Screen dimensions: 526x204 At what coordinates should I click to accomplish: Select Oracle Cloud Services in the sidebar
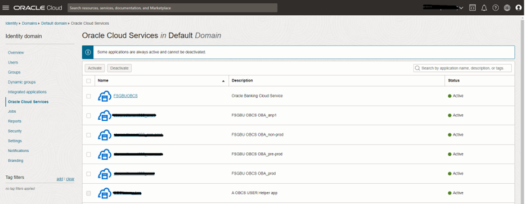[x=28, y=102]
